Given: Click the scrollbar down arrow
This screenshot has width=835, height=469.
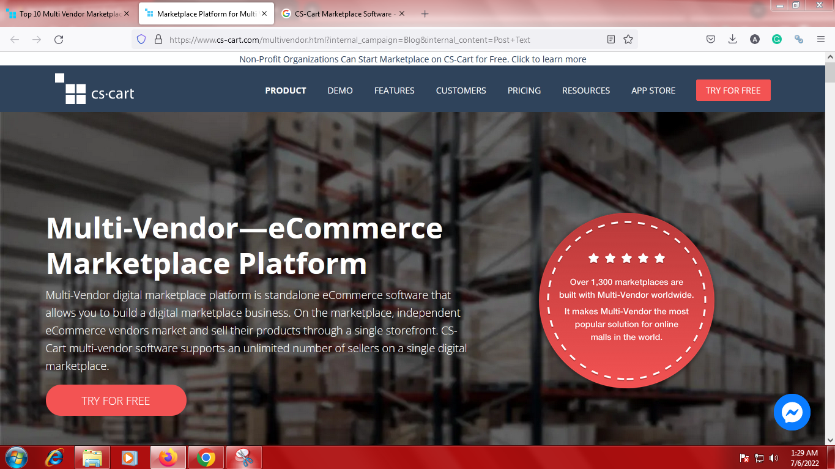Looking at the screenshot, I should coord(830,440).
